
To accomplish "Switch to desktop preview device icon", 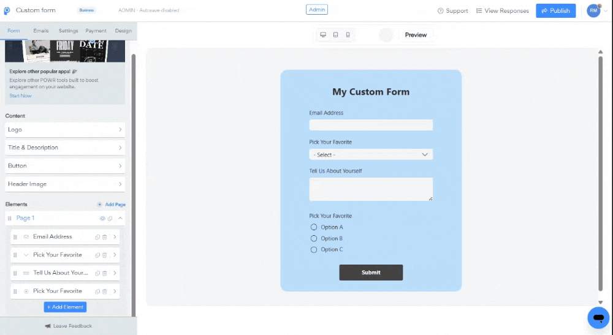I will (323, 35).
